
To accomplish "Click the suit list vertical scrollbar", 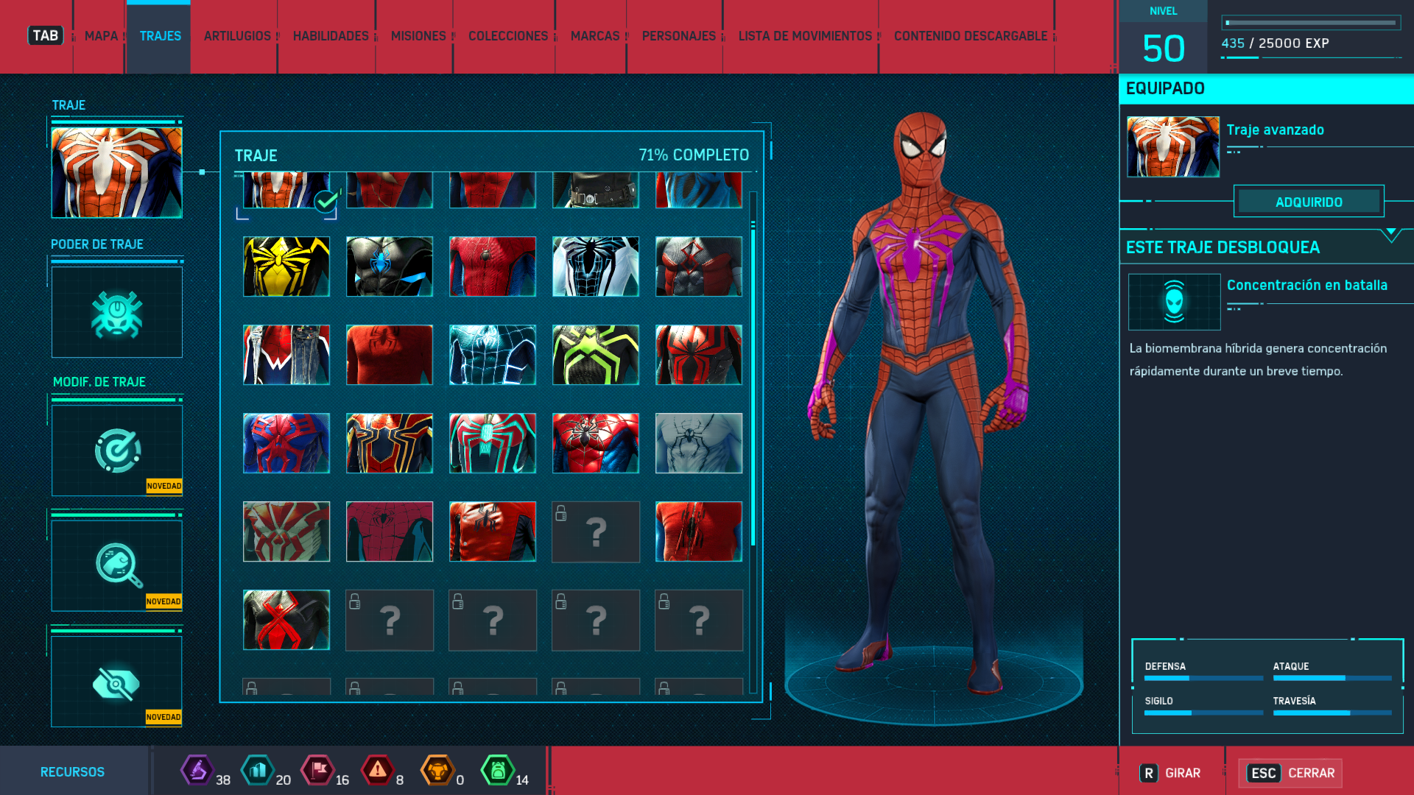I will (753, 383).
